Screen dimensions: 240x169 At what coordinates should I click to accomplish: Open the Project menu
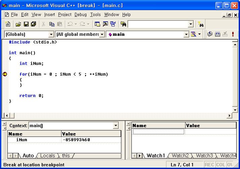point(65,15)
